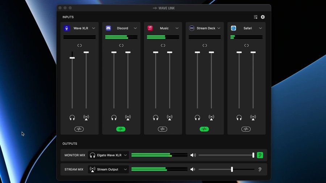The image size is (326, 183).
Task: Click the Stream Deck stream volume fader
Action: (x=212, y=52)
